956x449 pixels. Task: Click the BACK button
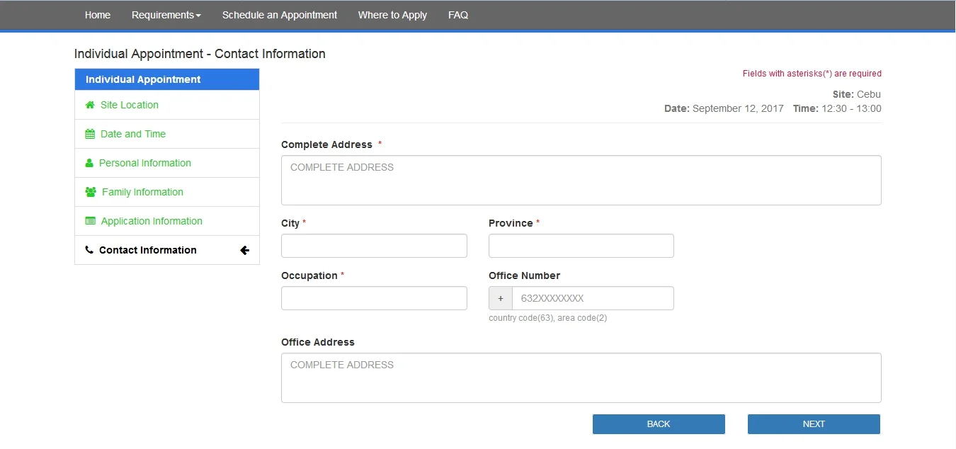point(659,424)
